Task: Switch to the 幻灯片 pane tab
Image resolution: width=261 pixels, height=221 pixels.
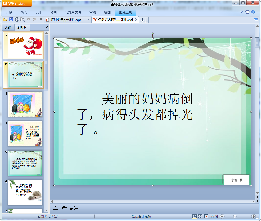Action: point(22,27)
